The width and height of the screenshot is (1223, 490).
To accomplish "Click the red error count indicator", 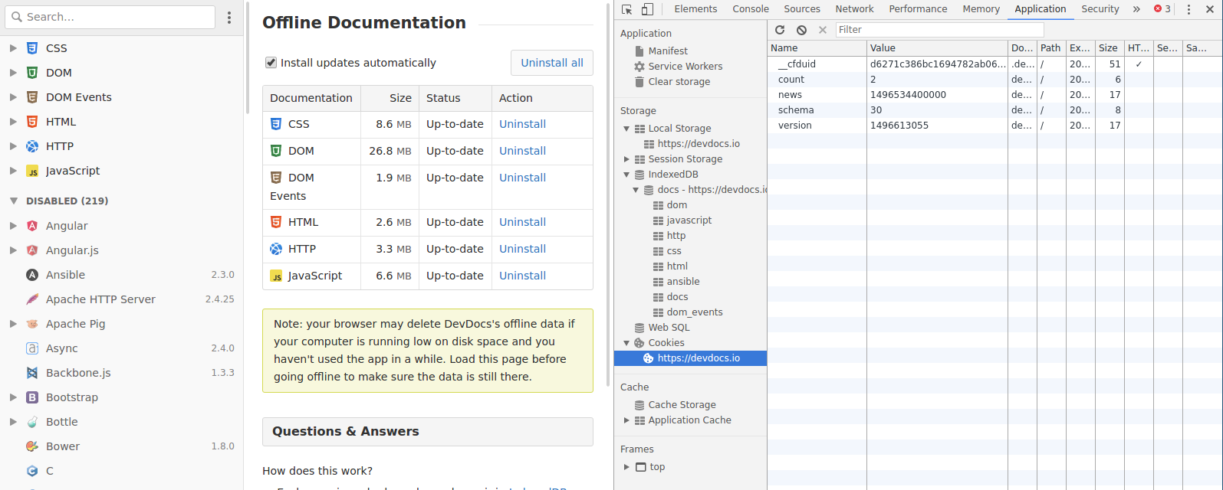I will pos(1162,9).
